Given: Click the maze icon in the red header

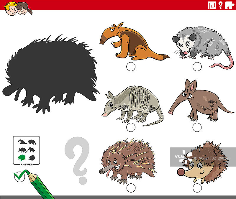Looking at the screenshot, I should click(212, 5).
